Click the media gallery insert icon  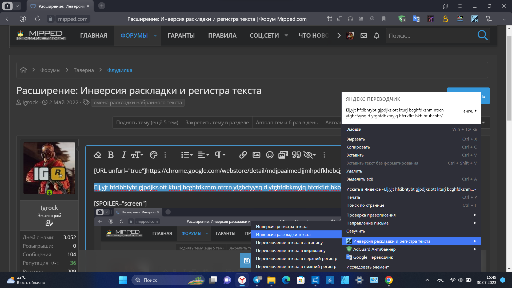coord(283,155)
